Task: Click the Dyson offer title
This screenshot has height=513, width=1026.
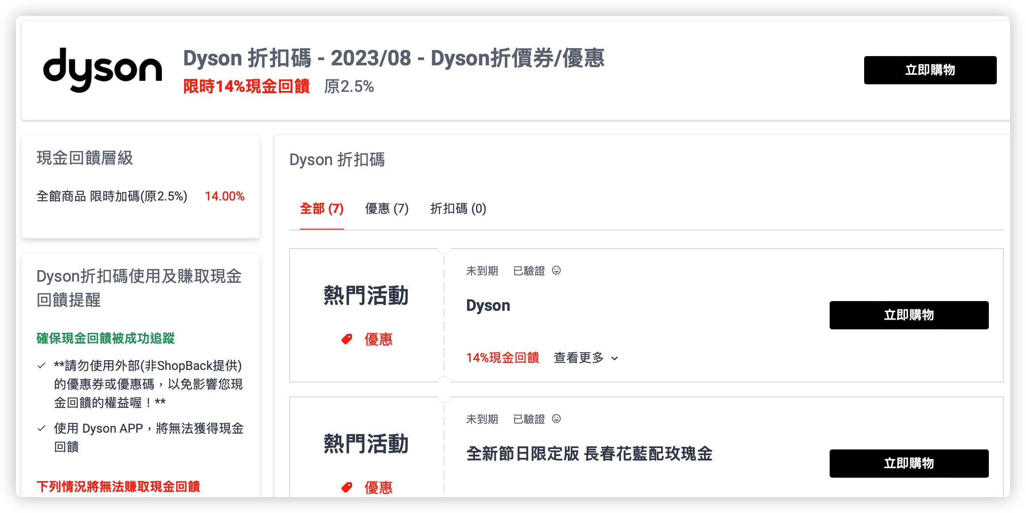Action: pyautogui.click(x=488, y=306)
